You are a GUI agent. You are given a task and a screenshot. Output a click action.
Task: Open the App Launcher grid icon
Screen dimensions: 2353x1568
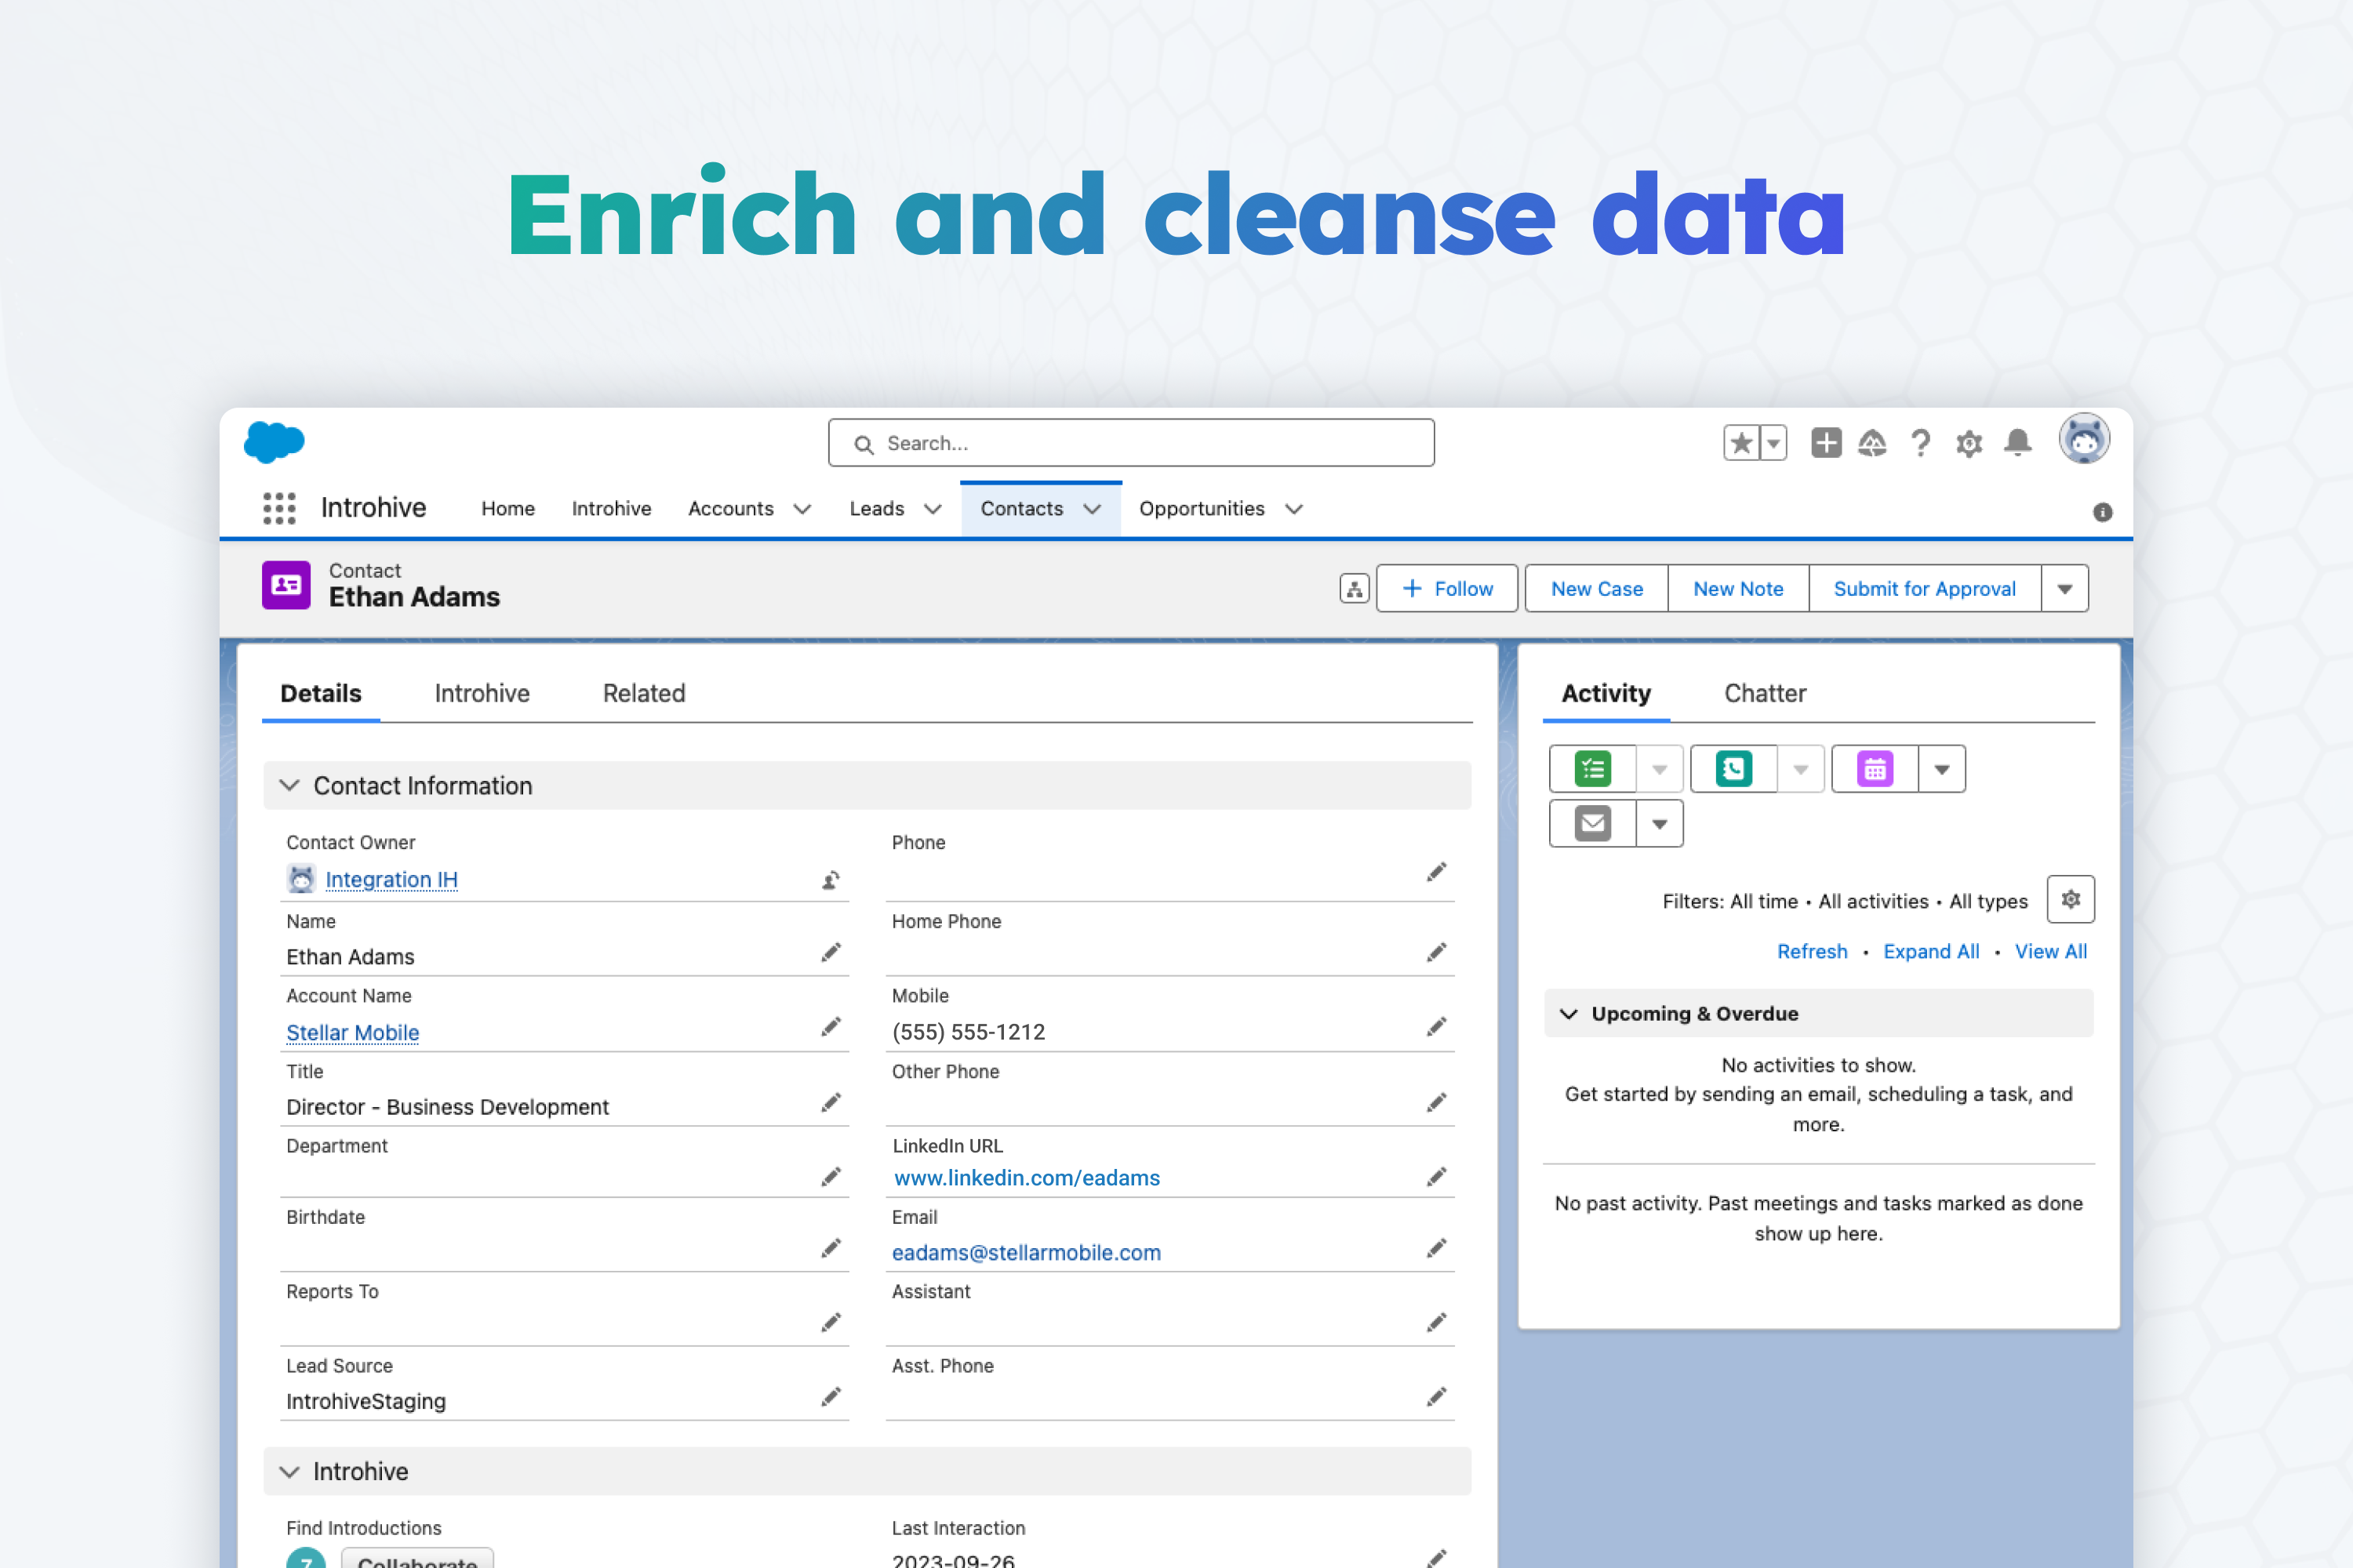(279, 508)
